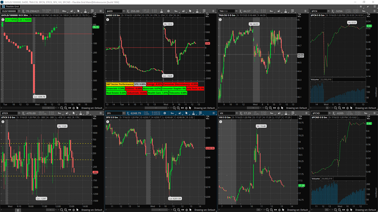Open the list menu in TNX:CGI chart toolbar
The height and width of the screenshot is (212, 378).
click(x=305, y=11)
